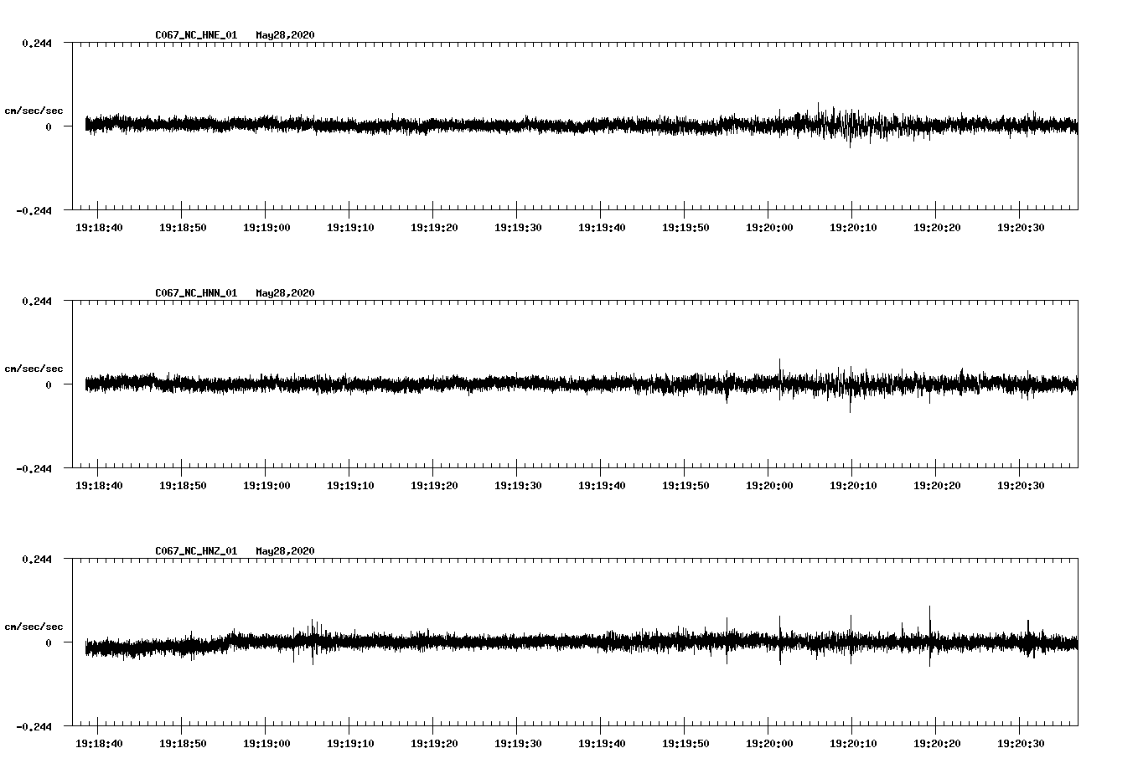
Task: Select the 19:19:10 time label under HNZ plot
Action: tap(350, 744)
